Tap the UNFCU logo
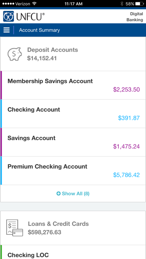 [x=24, y=16]
